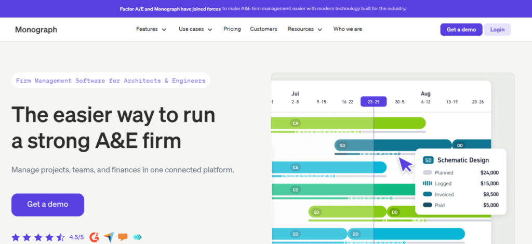Click the SD badge on the dark teal bar
This screenshot has height=244, width=532.
[342, 145]
